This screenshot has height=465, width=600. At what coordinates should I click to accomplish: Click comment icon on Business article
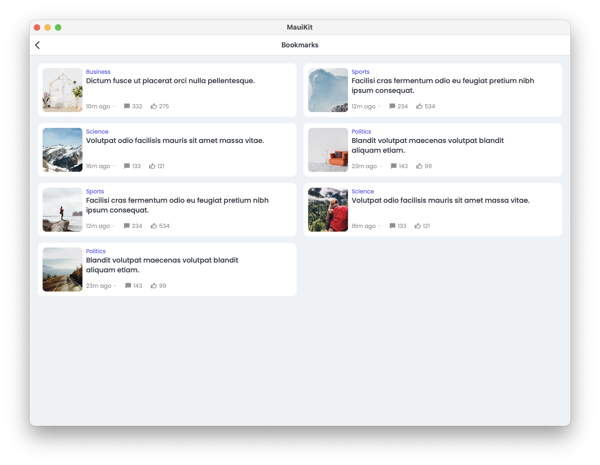(x=127, y=106)
